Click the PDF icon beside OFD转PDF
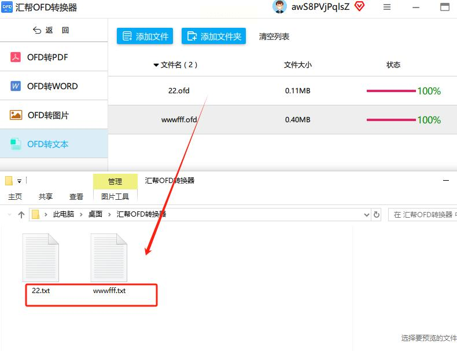Image resolution: width=457 pixels, height=351 pixels. tap(16, 57)
